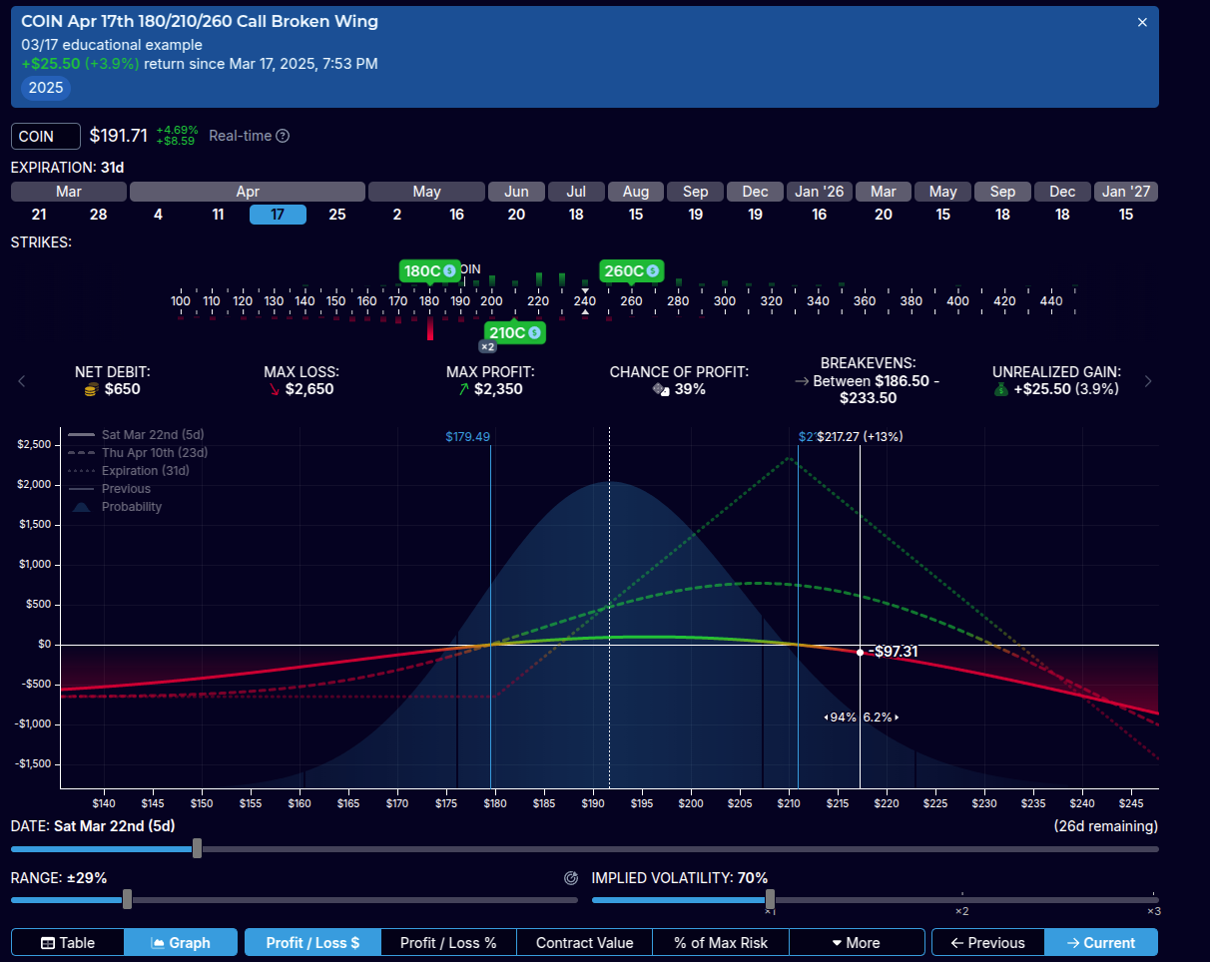Click the Breakevens $186.50 - $233.50 text
Viewport: 1210px width, 962px height.
point(876,389)
